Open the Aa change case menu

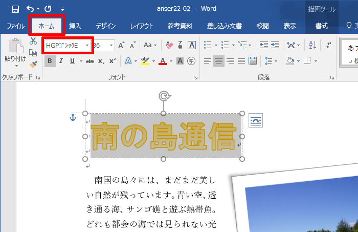click(x=150, y=45)
